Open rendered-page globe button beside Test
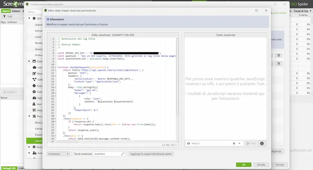Viewport: 313px width, 170px height. (x=262, y=143)
